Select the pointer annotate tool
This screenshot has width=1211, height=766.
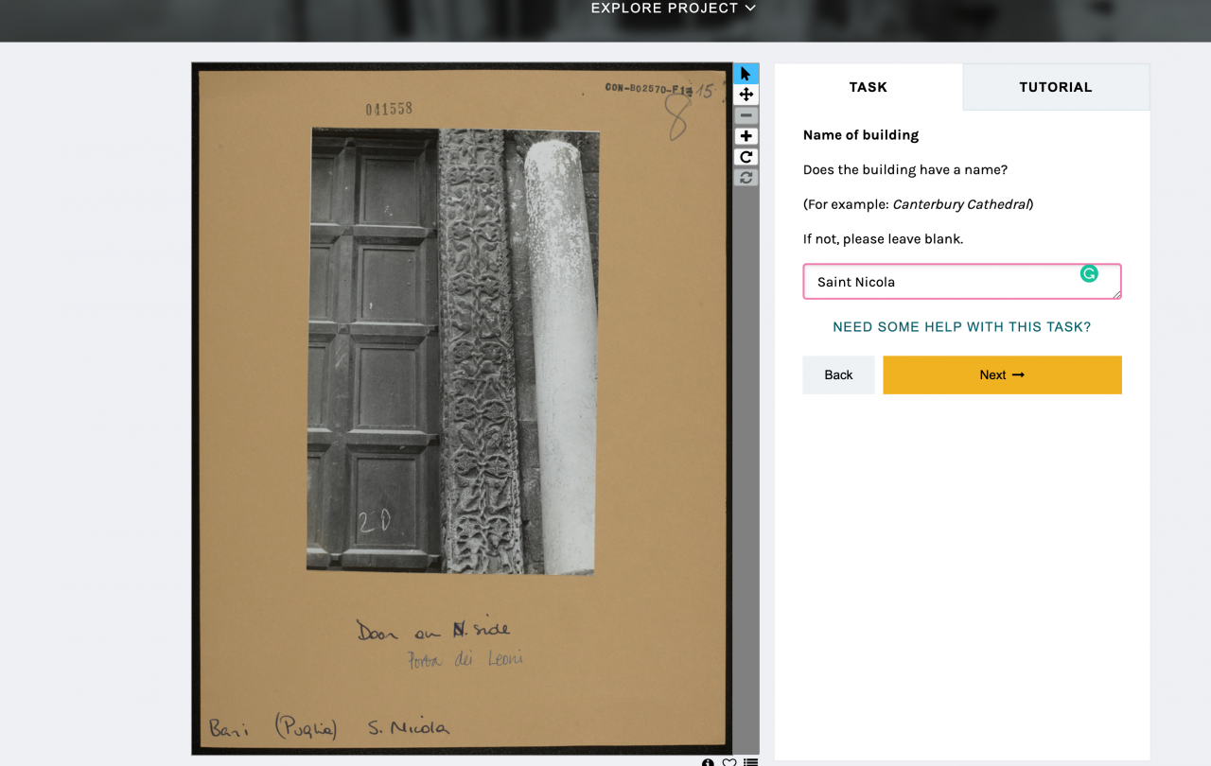pos(746,74)
